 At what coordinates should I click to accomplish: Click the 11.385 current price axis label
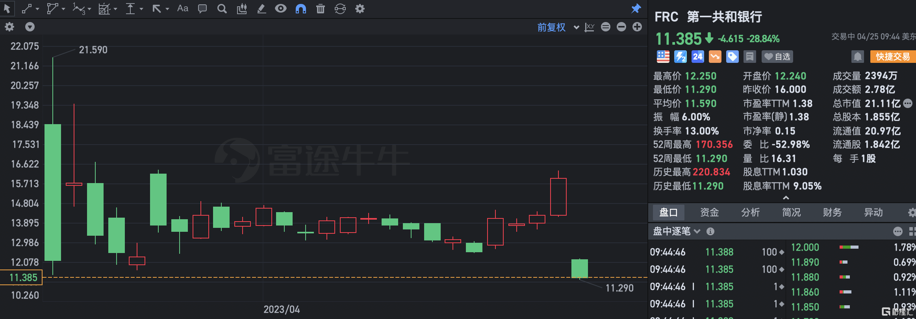[21, 277]
